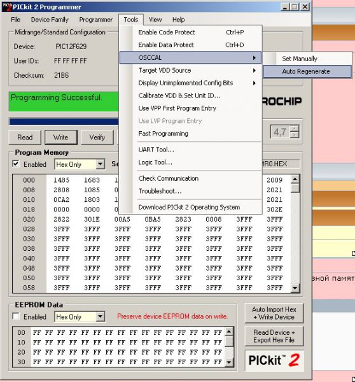Launch the Logic Tool
This screenshot has height=382, width=355.
click(191, 162)
